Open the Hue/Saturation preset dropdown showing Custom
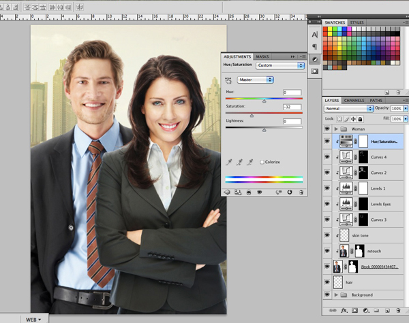This screenshot has height=323, width=409. [x=280, y=66]
